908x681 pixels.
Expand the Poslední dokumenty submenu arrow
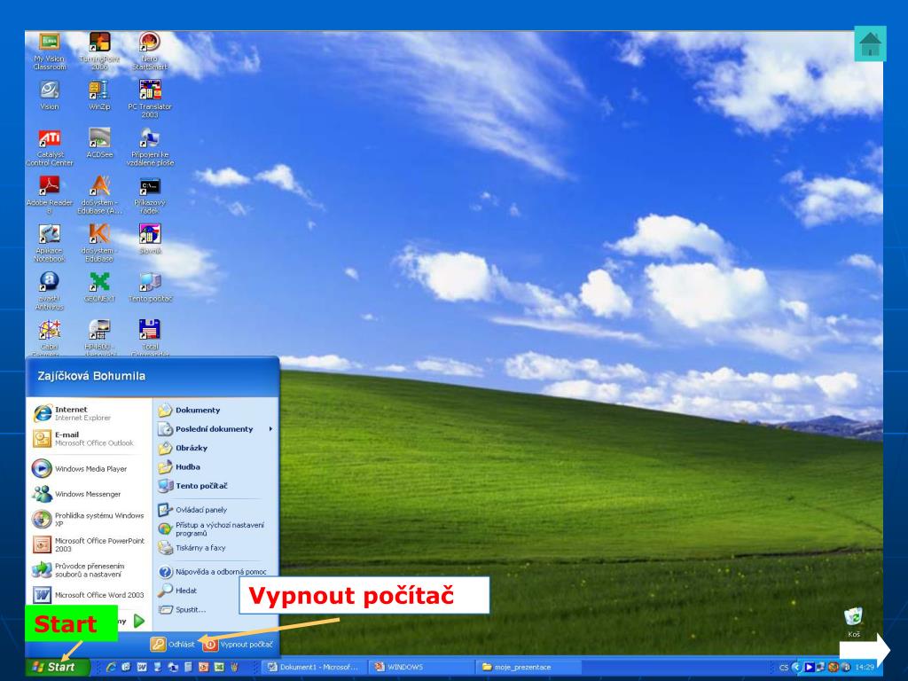(x=270, y=429)
